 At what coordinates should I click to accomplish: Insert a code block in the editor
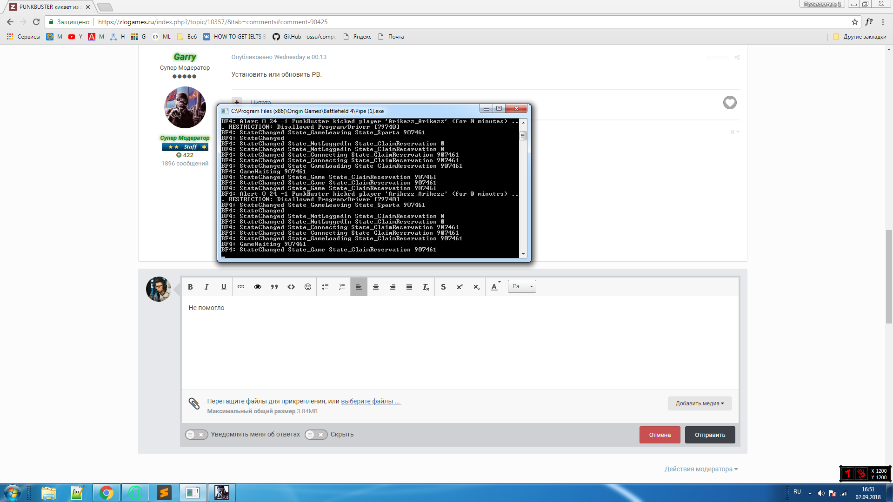point(291,287)
